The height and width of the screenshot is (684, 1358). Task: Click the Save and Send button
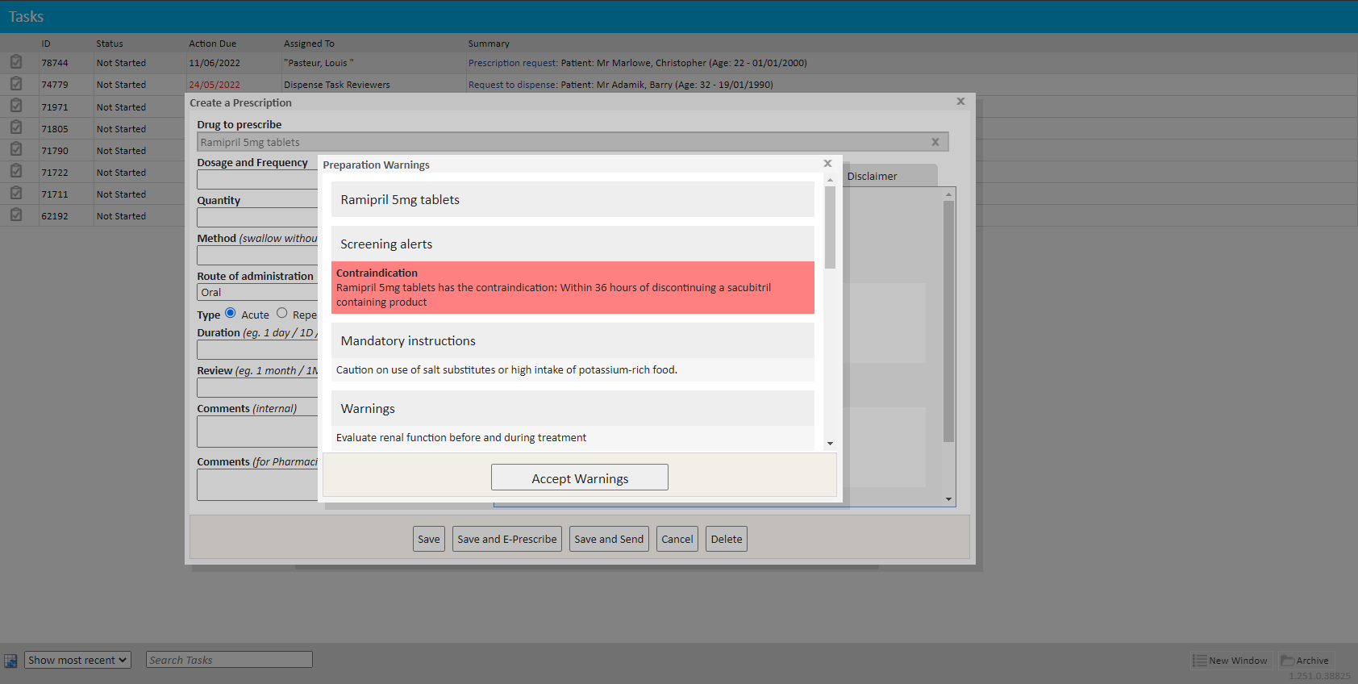click(x=609, y=539)
